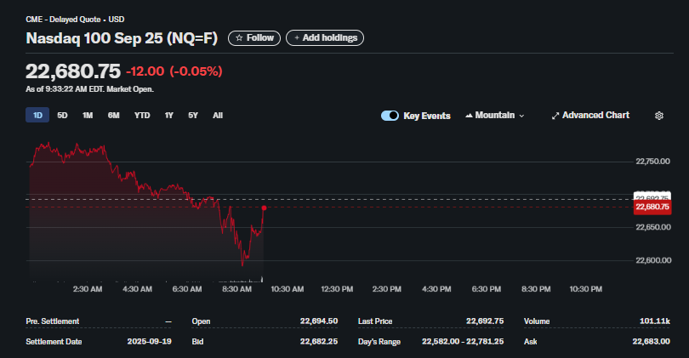689x358 pixels.
Task: Click the Open value 22,694.50
Action: (319, 321)
